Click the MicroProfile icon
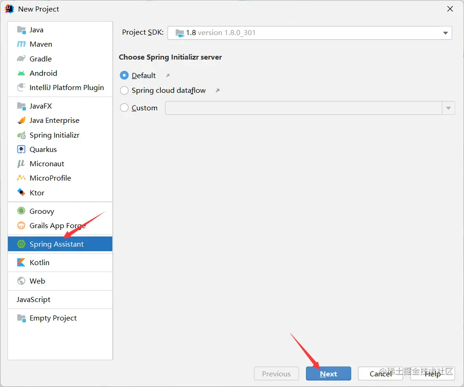The height and width of the screenshot is (387, 464). (21, 178)
